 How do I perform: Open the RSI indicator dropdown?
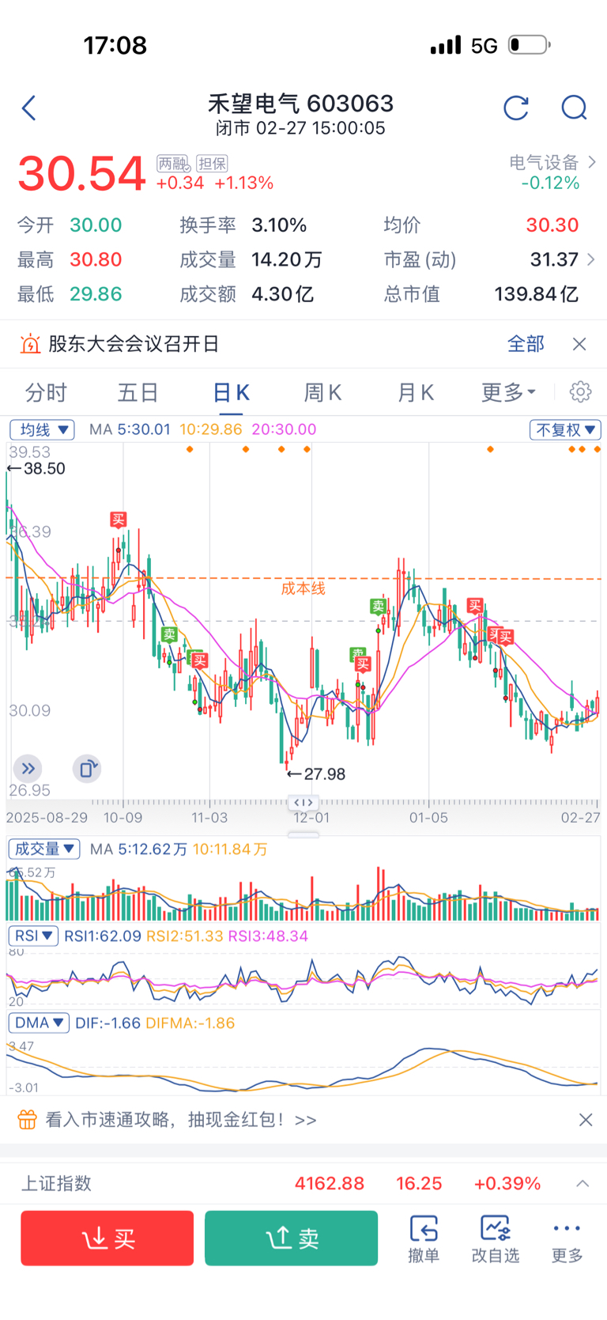pyautogui.click(x=33, y=936)
